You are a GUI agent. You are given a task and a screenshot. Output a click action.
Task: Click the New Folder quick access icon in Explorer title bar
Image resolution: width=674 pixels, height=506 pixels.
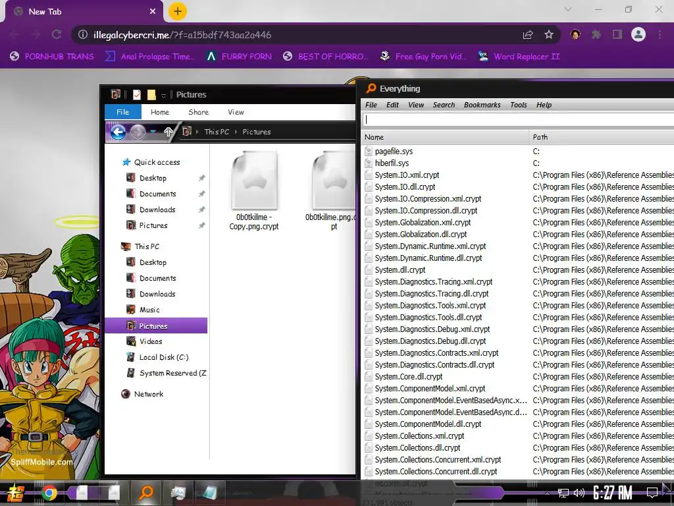(151, 95)
